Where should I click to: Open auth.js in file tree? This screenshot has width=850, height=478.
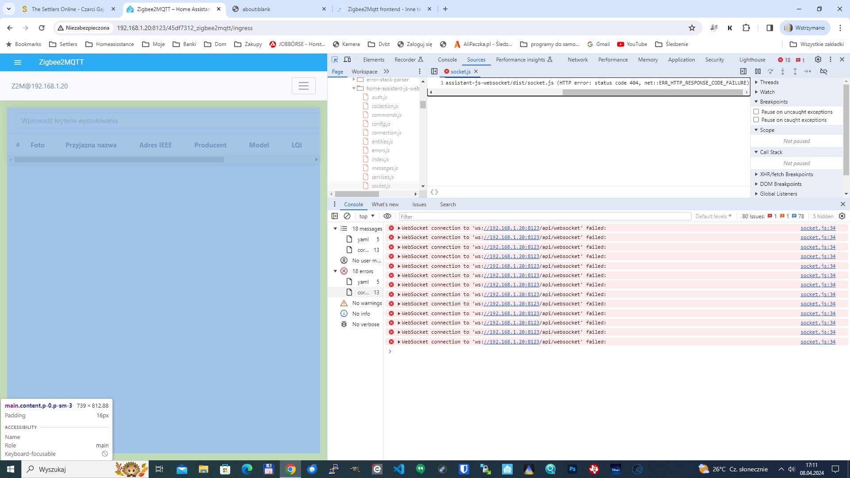tap(379, 97)
